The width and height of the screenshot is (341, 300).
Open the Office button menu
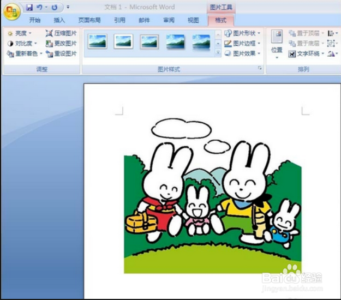coord(12,11)
